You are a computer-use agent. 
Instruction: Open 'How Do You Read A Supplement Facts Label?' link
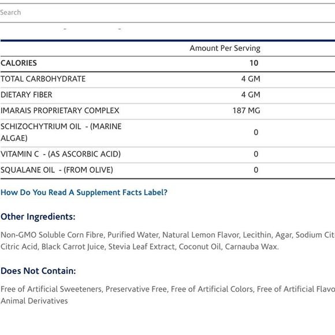point(84,192)
